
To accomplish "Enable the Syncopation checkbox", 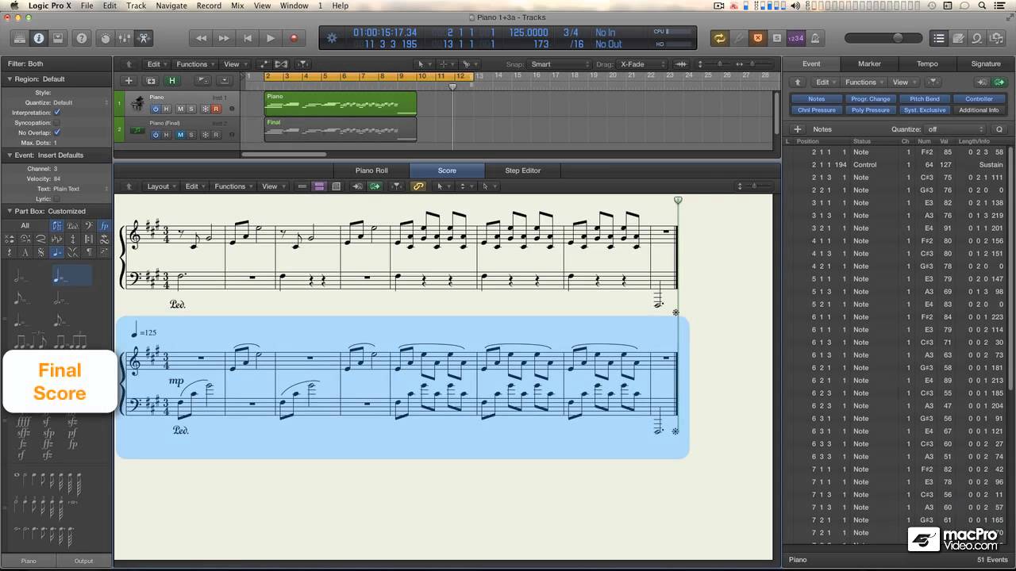I will [57, 123].
